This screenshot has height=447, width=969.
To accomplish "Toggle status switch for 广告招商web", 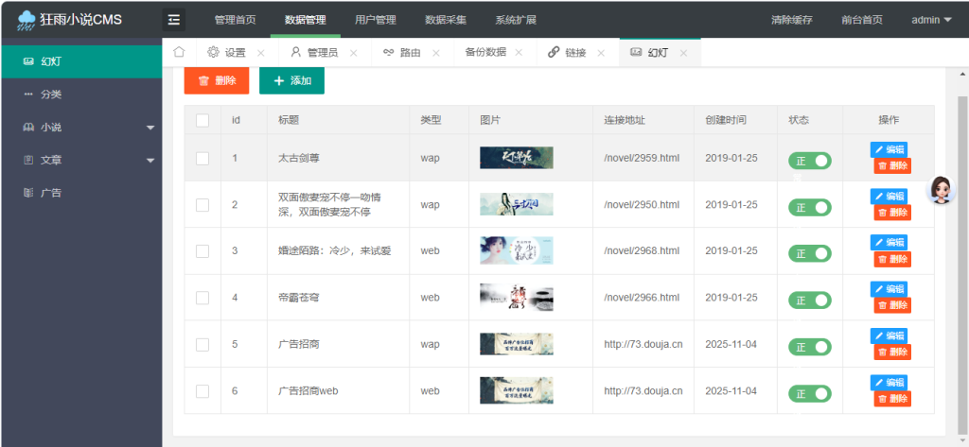I will [810, 394].
